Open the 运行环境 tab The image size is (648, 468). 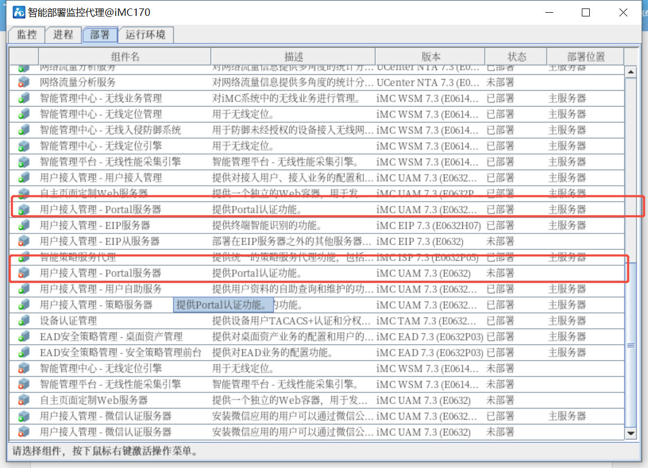click(x=146, y=35)
